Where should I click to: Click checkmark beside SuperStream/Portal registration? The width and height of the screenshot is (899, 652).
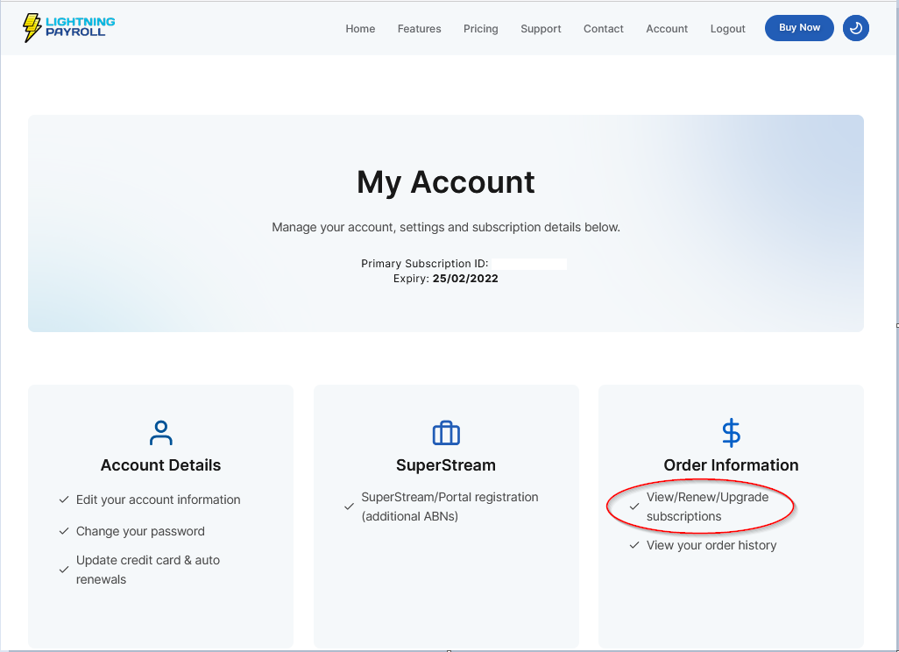349,507
